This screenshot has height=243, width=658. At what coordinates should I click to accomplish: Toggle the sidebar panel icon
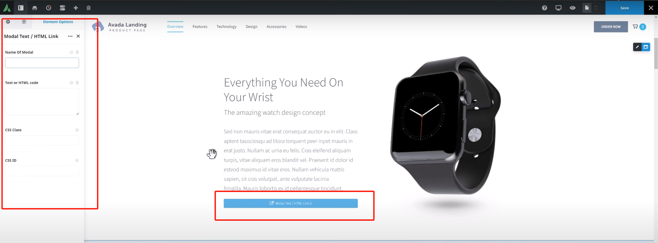tap(21, 8)
